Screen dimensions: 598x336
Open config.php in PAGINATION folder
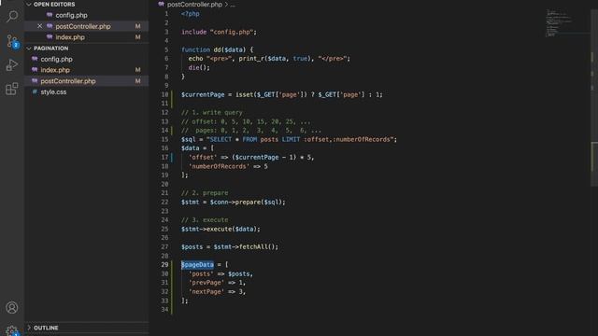pyautogui.click(x=56, y=59)
